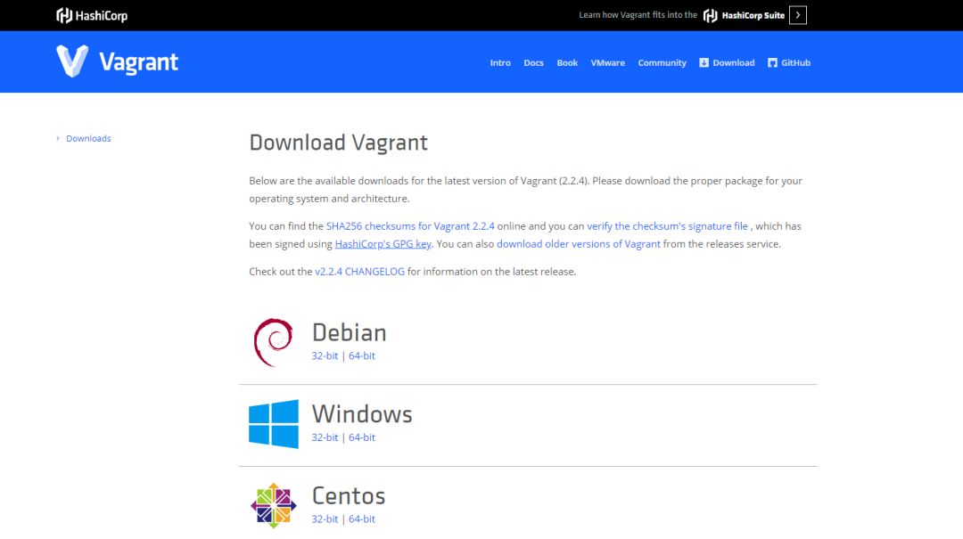The width and height of the screenshot is (963, 539).
Task: Open the Community nav item
Action: click(662, 62)
